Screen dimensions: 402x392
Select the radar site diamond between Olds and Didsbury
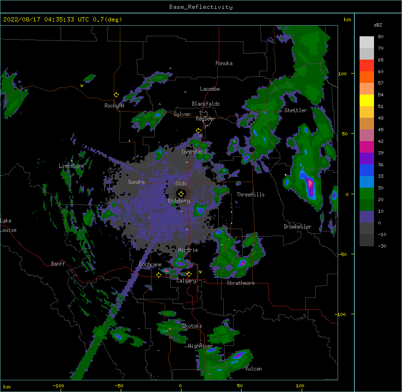tap(181, 194)
